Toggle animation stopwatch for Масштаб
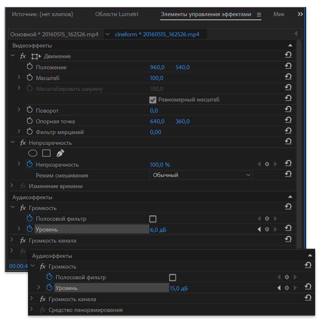 click(x=30, y=78)
